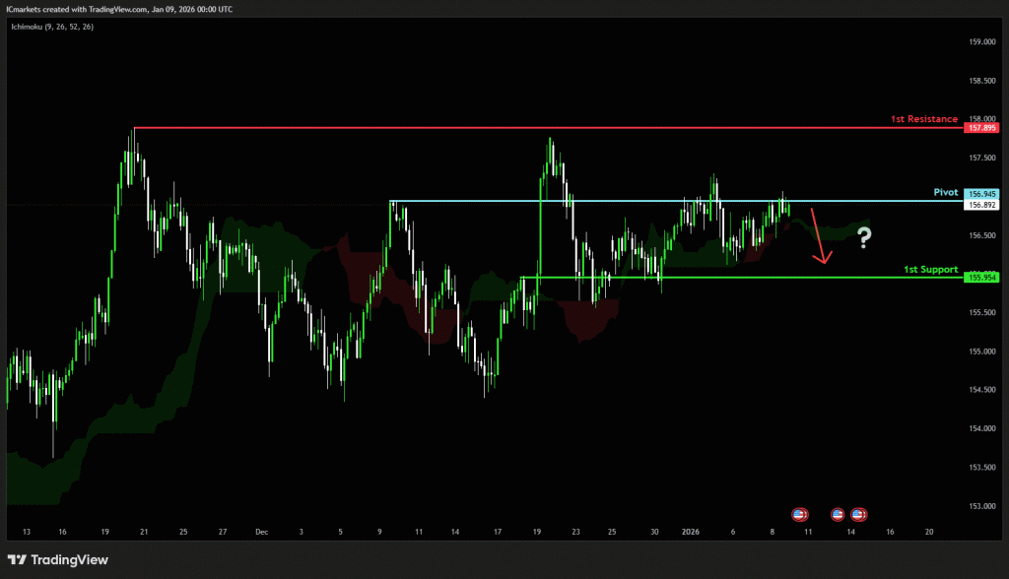Click the 153.000 level on price axis

(x=982, y=506)
